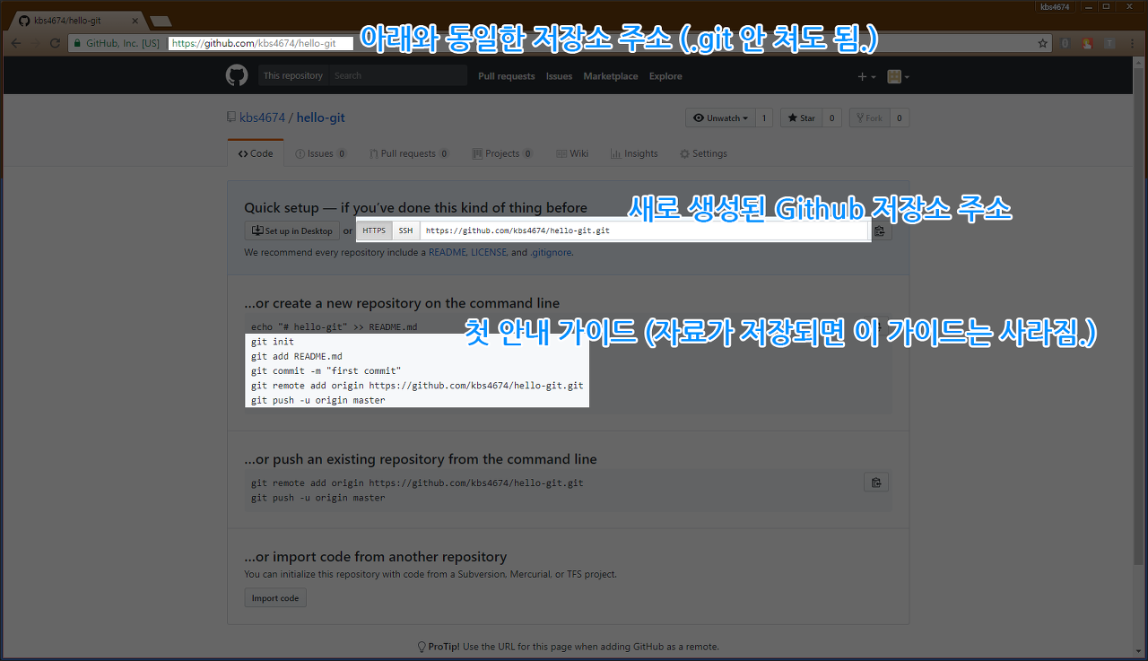Open the Chrome menu icon

(1132, 43)
